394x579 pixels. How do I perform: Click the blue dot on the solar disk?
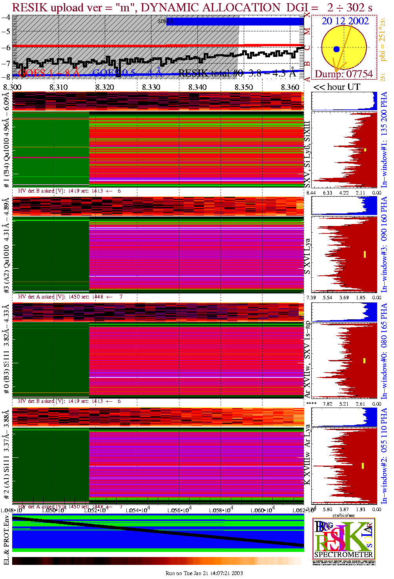[336, 49]
